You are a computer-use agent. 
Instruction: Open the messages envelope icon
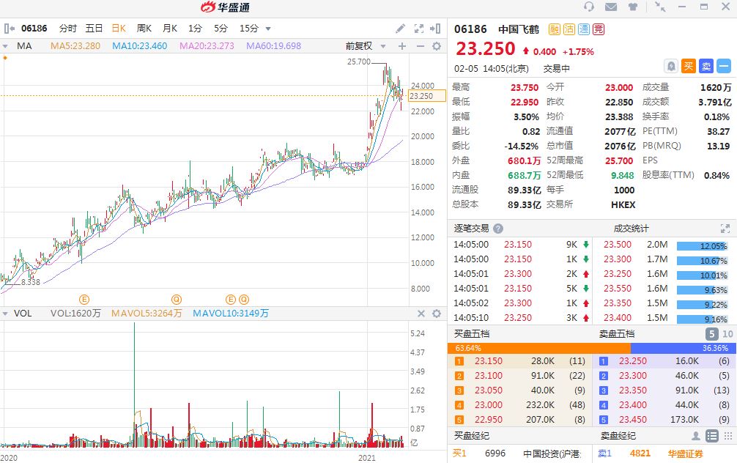coord(611,7)
